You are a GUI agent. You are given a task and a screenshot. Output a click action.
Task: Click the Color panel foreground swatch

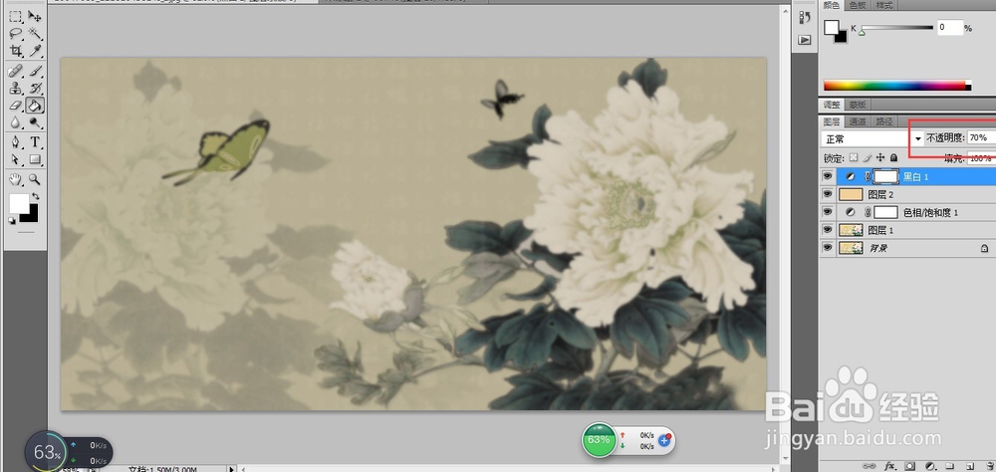(x=831, y=27)
